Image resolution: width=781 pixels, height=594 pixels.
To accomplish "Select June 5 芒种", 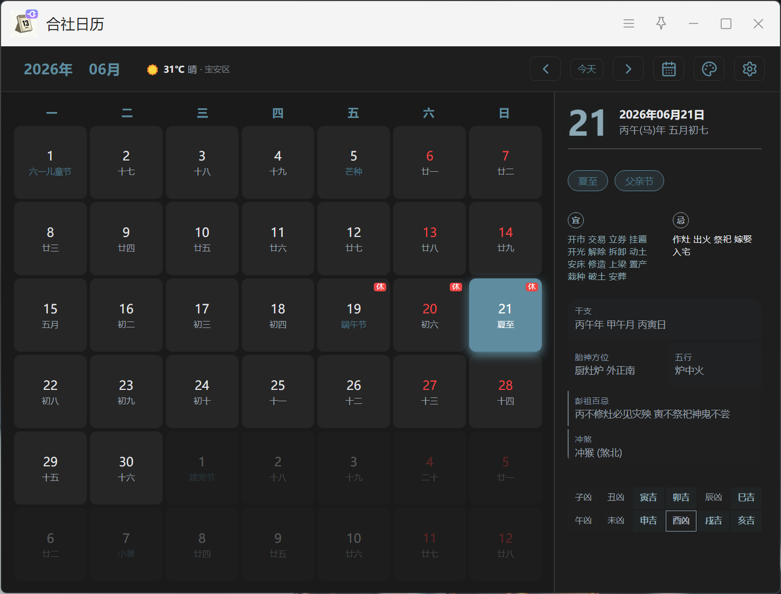I will pos(353,163).
